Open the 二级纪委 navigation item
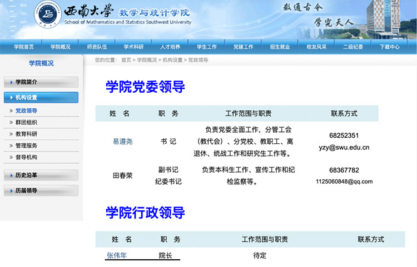Image resolution: width=417 pixels, height=267 pixels. 353,47
